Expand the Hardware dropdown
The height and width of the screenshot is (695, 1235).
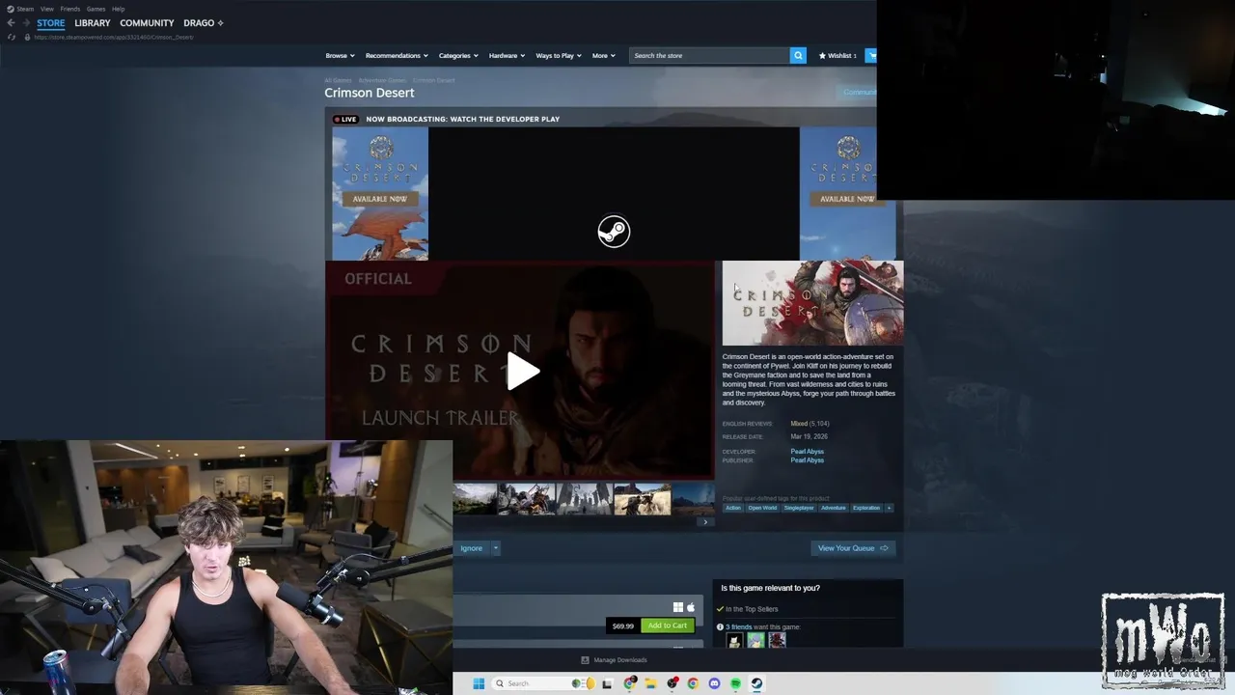(x=507, y=56)
